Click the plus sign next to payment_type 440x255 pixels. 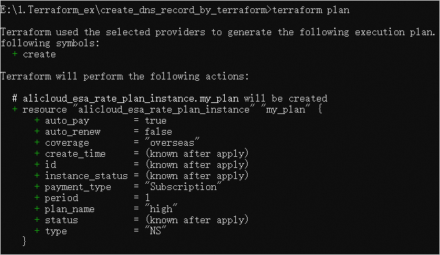point(37,187)
